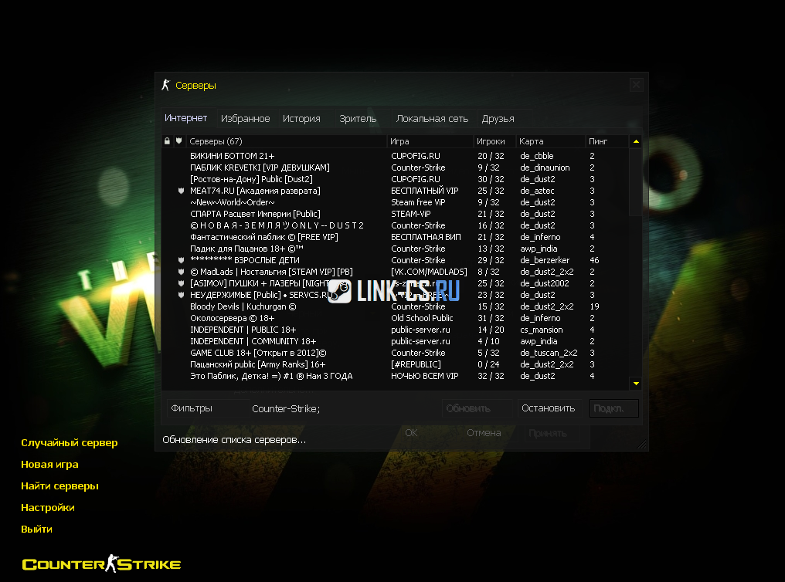Sort the list by Пинг column header
The height and width of the screenshot is (582, 785).
[598, 141]
